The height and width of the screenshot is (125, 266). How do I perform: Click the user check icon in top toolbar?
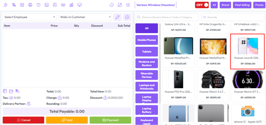[6, 5]
